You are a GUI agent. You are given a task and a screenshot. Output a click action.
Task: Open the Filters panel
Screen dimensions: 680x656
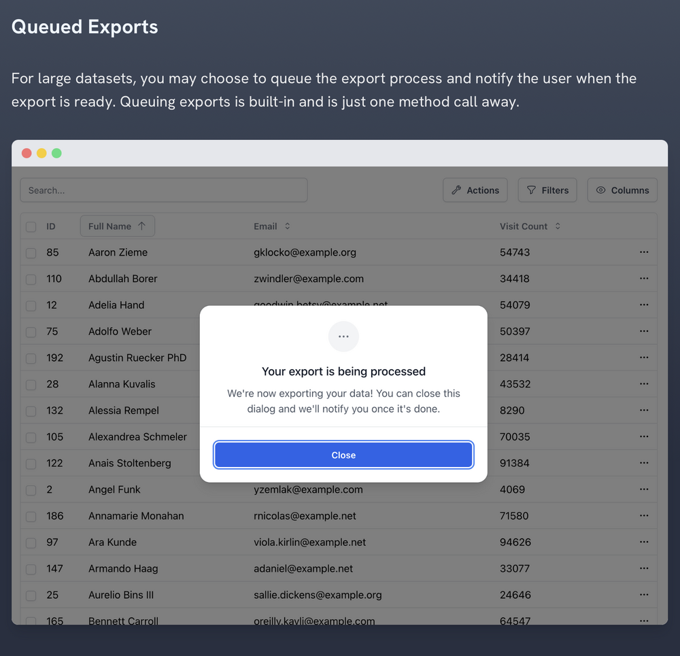[x=547, y=190]
